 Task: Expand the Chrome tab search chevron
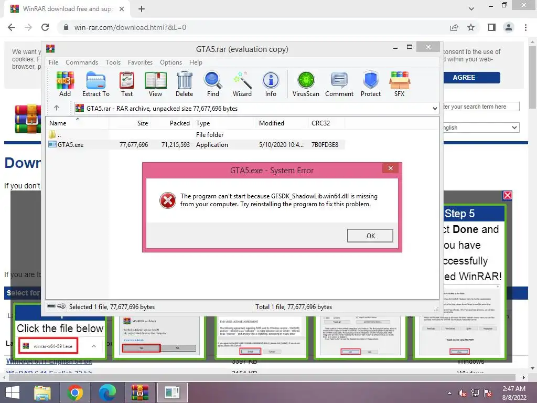click(471, 9)
